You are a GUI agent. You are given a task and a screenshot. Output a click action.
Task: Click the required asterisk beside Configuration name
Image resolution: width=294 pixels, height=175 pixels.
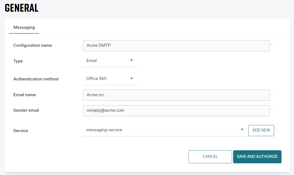[272, 45]
